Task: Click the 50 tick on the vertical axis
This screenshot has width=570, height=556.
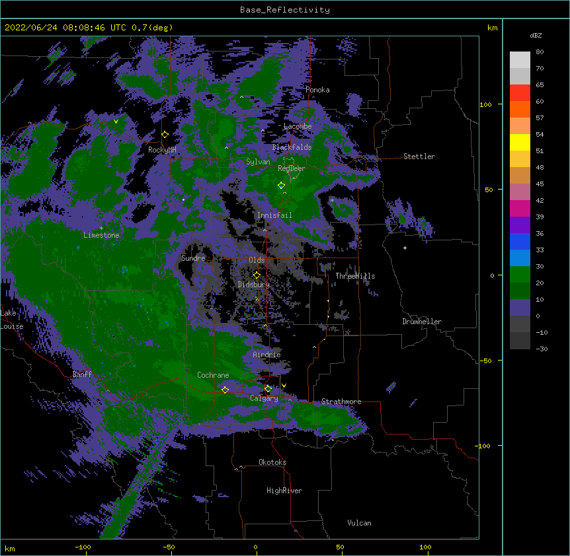Action: point(489,190)
